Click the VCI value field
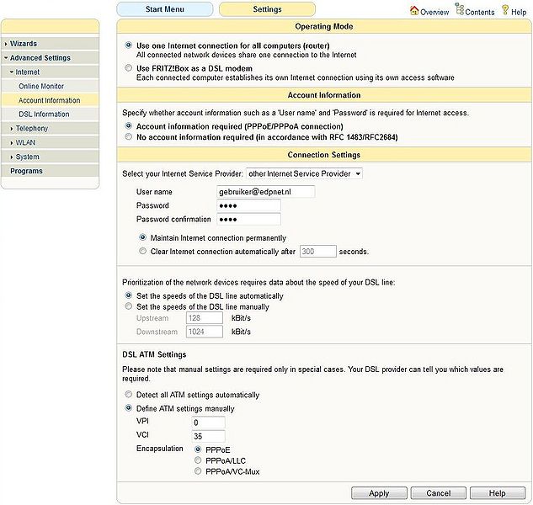The image size is (533, 505). (x=208, y=436)
